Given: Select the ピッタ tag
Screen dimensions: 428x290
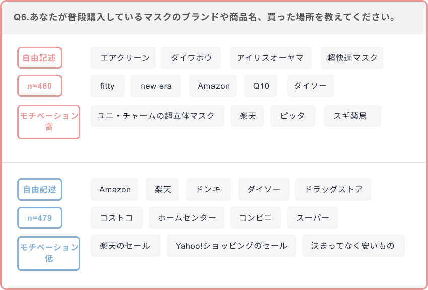Looking at the screenshot, I should pos(293,116).
